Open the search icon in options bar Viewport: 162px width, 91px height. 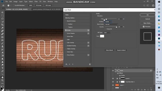(x=144, y=6)
